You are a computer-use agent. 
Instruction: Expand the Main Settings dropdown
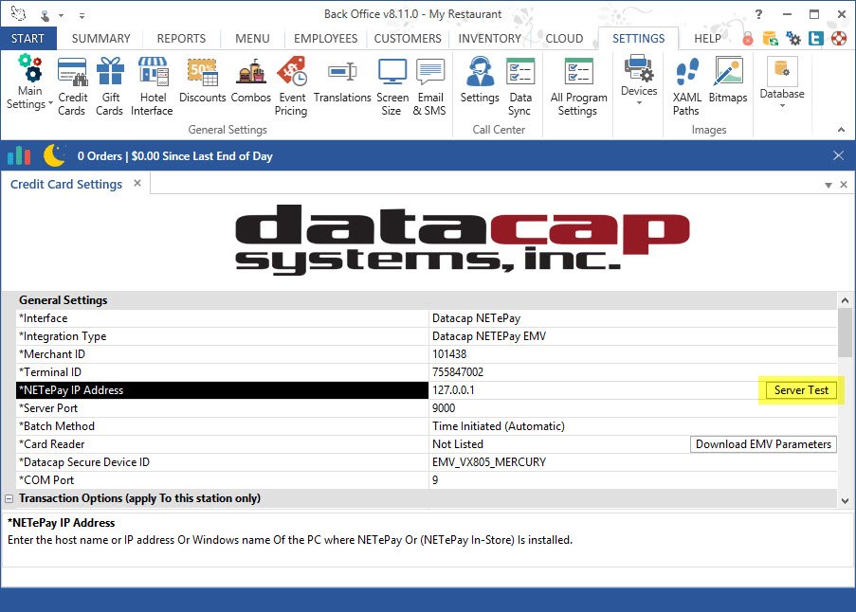coord(30,87)
